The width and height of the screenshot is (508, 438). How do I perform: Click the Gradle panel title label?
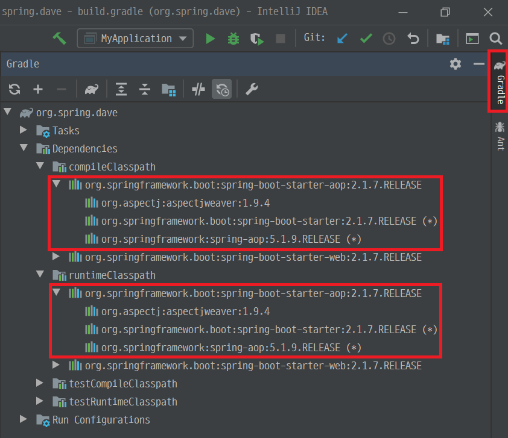[23, 64]
